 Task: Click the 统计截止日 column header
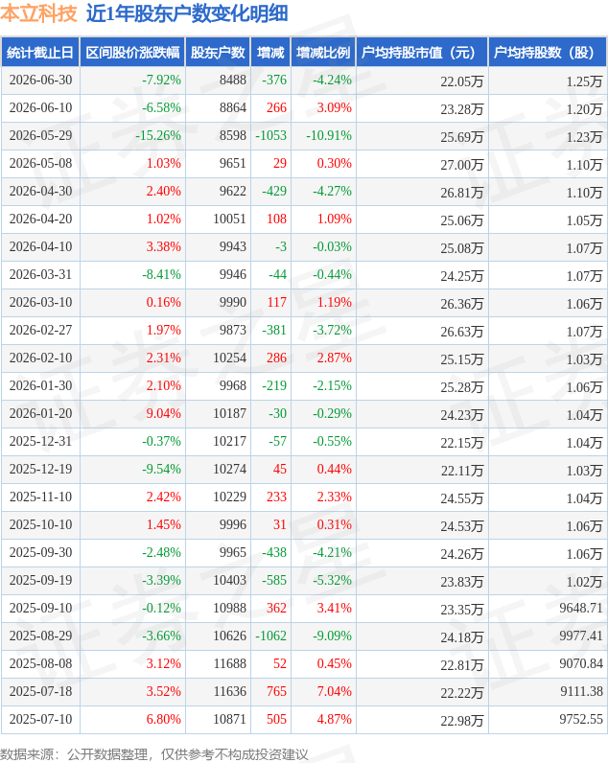click(40, 52)
